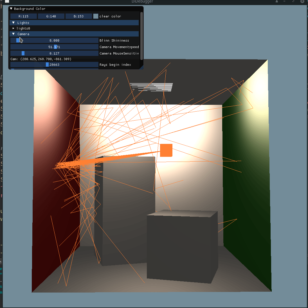
Task: Collapse the Background Color section
Action: [11, 9]
